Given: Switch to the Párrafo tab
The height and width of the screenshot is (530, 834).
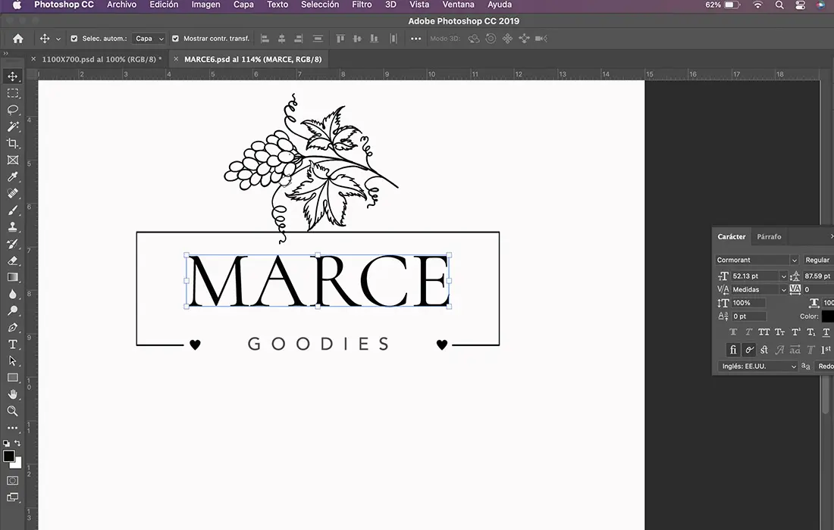Looking at the screenshot, I should pos(769,237).
